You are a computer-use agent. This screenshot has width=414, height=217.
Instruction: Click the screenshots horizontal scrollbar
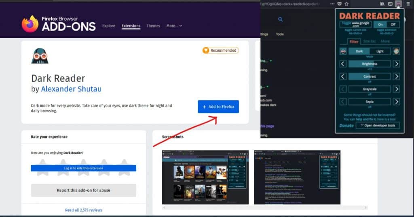tap(265, 208)
